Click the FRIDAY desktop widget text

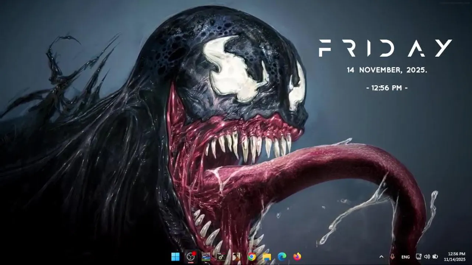click(x=385, y=48)
